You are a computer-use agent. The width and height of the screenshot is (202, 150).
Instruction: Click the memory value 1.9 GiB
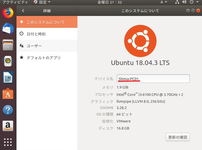(122, 87)
